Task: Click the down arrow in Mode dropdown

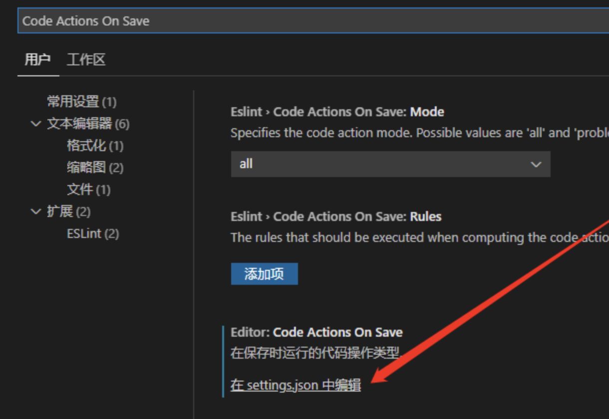Action: [536, 164]
